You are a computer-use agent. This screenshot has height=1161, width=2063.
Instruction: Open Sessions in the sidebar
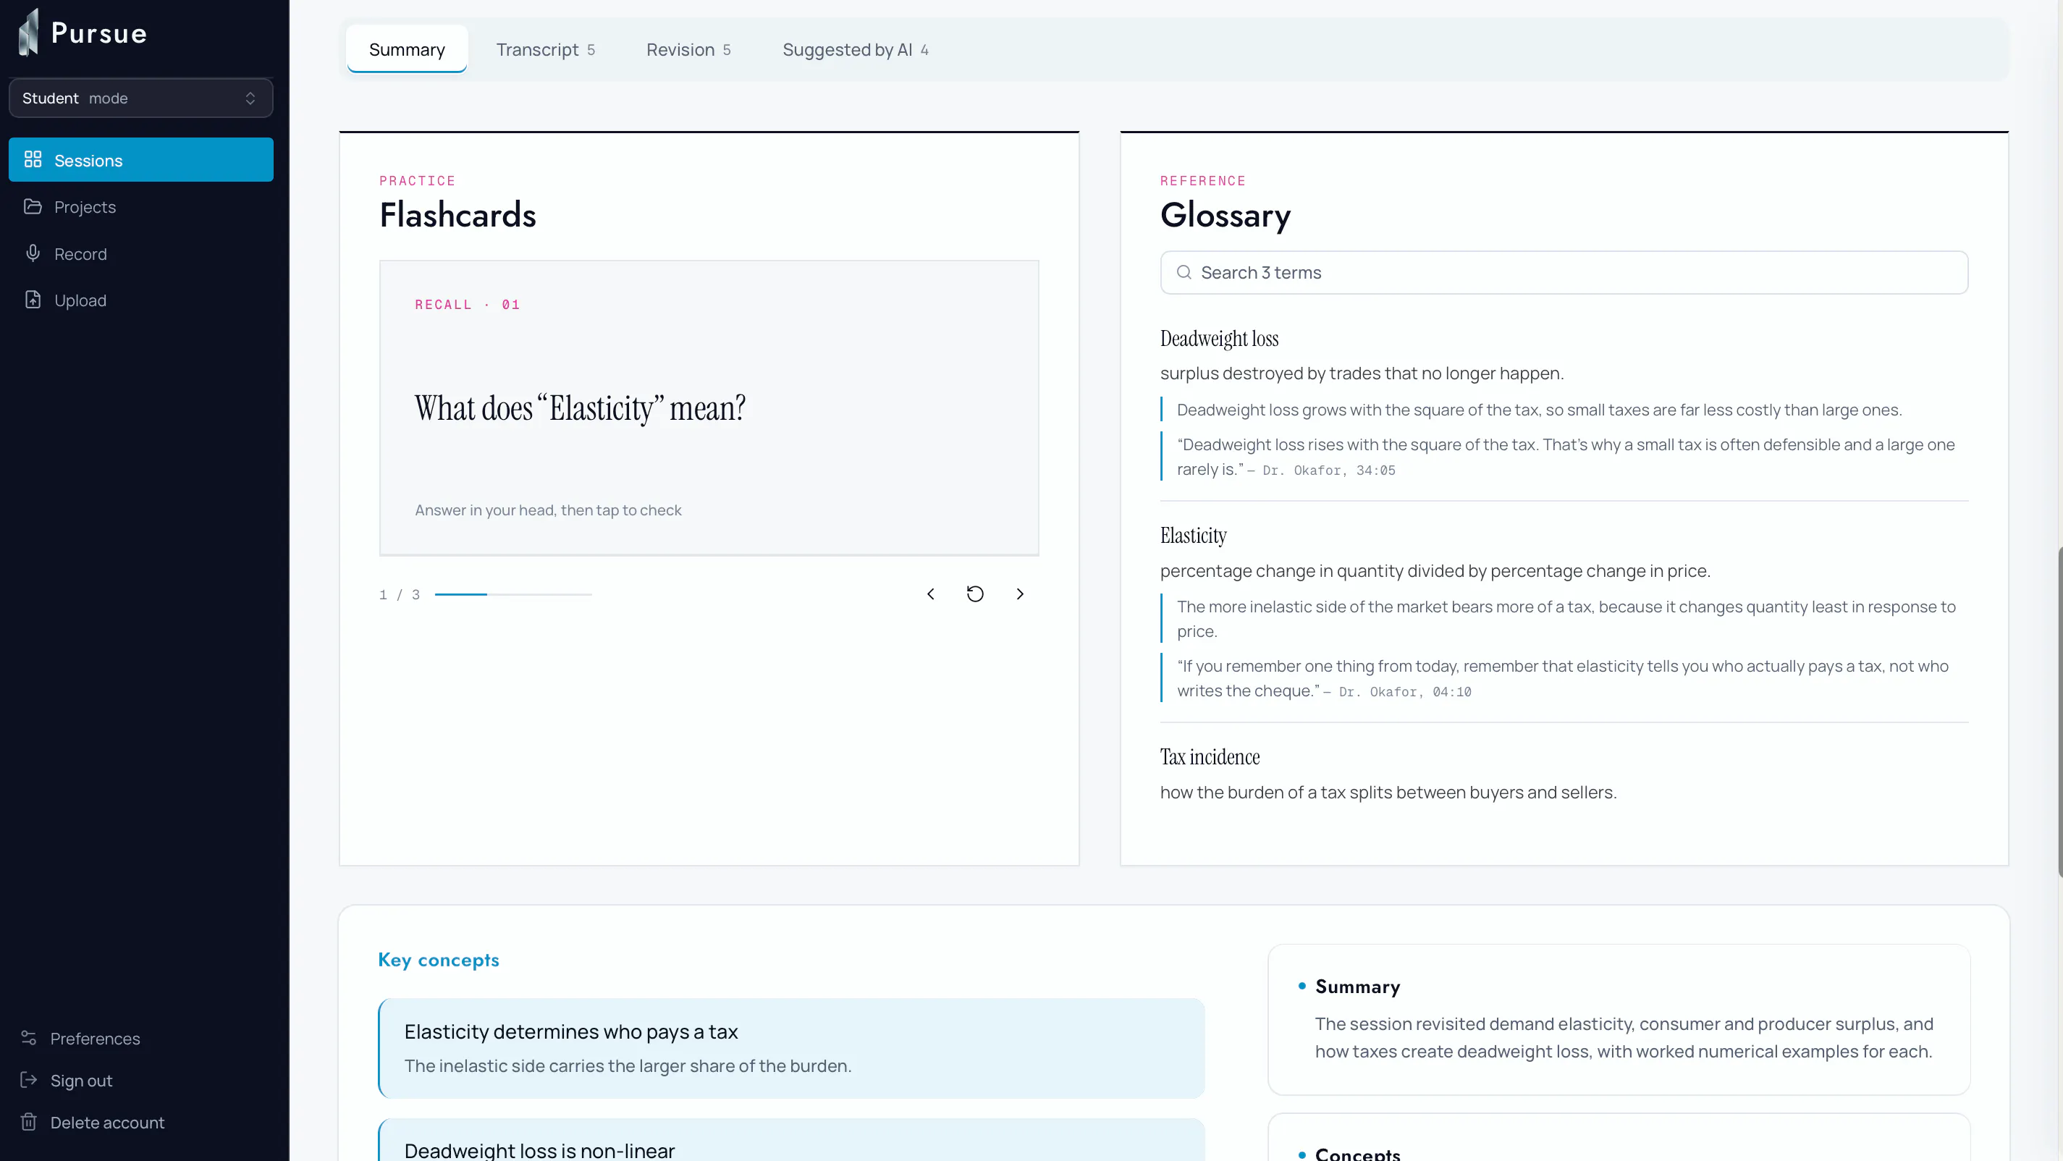(141, 160)
